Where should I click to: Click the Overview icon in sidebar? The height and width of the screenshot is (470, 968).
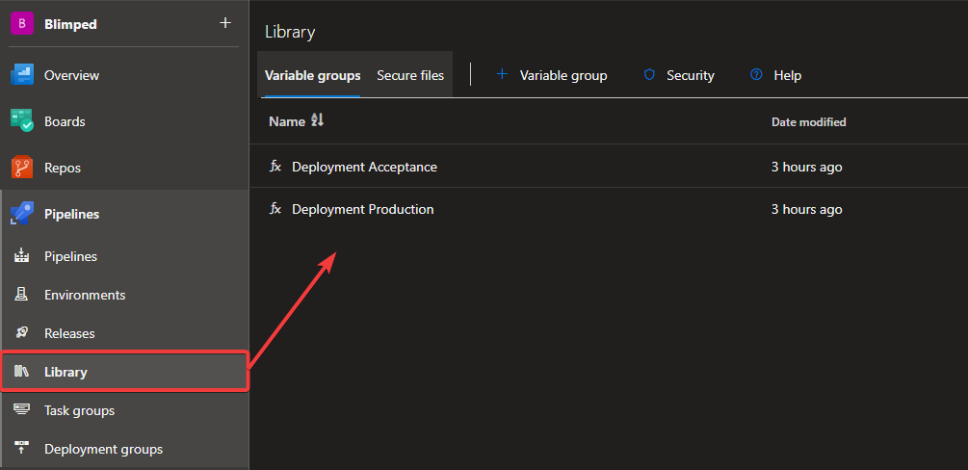[21, 75]
